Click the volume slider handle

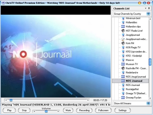[46, 111]
